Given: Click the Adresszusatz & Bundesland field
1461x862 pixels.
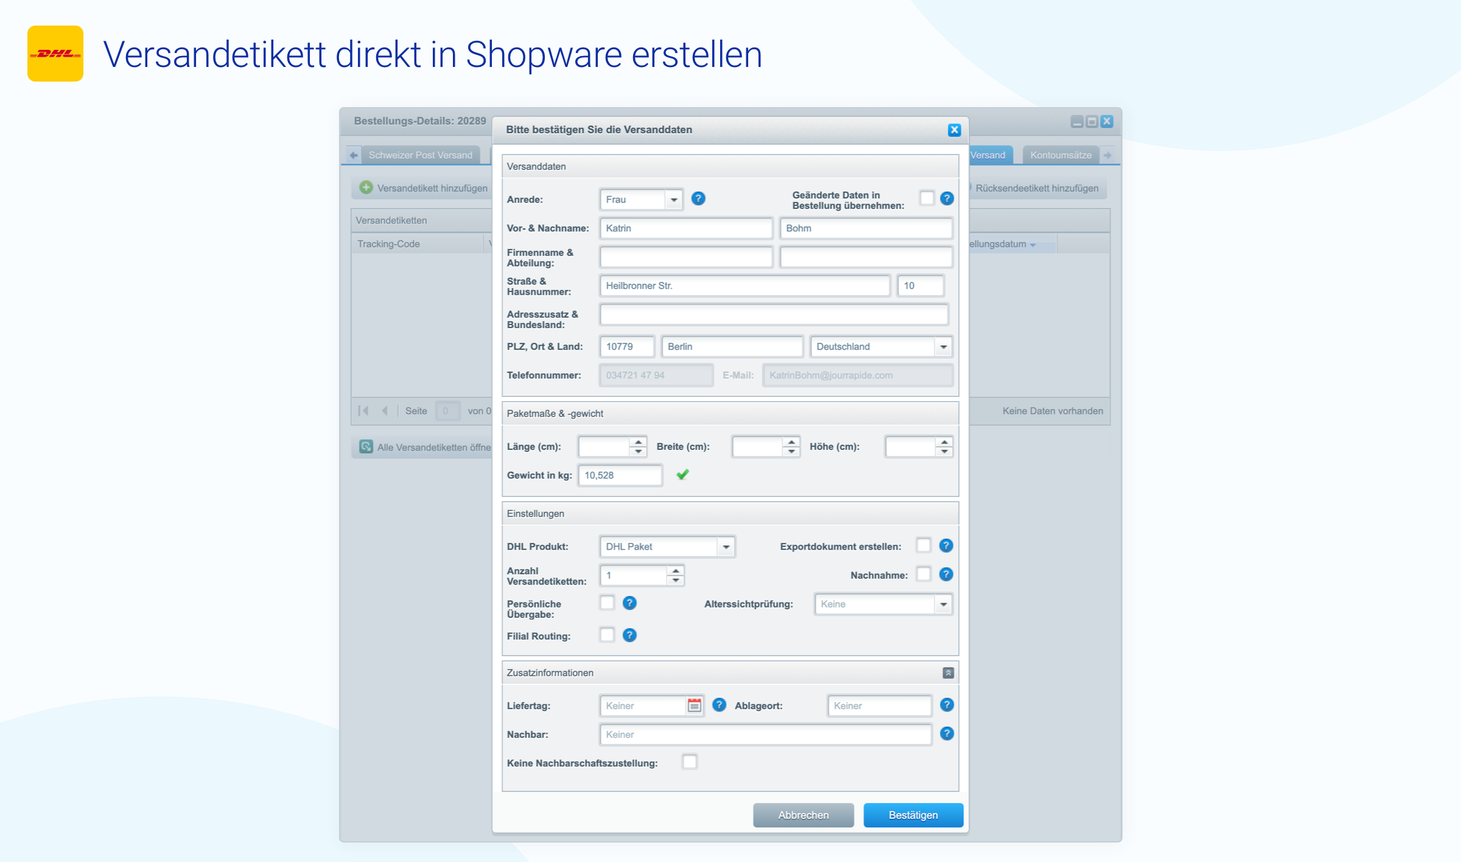Looking at the screenshot, I should click(774, 315).
